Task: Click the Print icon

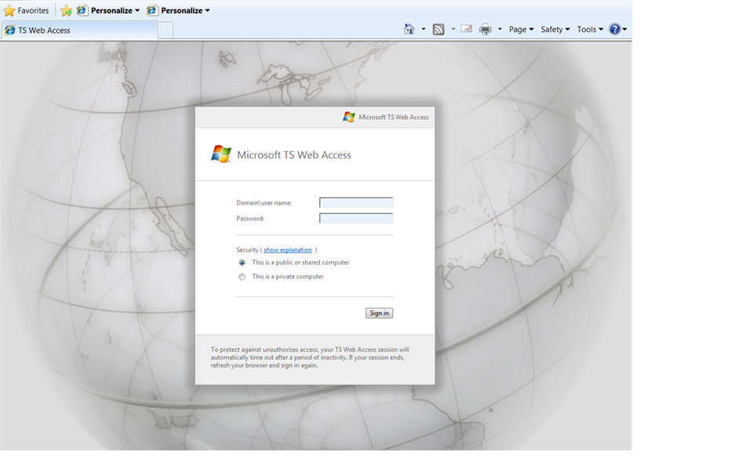Action: tap(485, 30)
